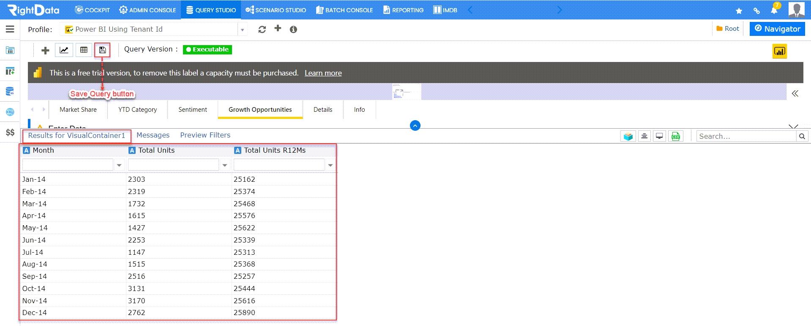The image size is (811, 326).
Task: Follow the Learn more link
Action: (x=323, y=73)
